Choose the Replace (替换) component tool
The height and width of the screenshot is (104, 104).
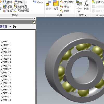point(18,2)
